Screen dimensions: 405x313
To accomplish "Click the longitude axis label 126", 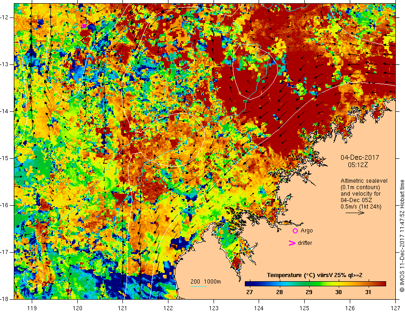I will tap(350, 308).
